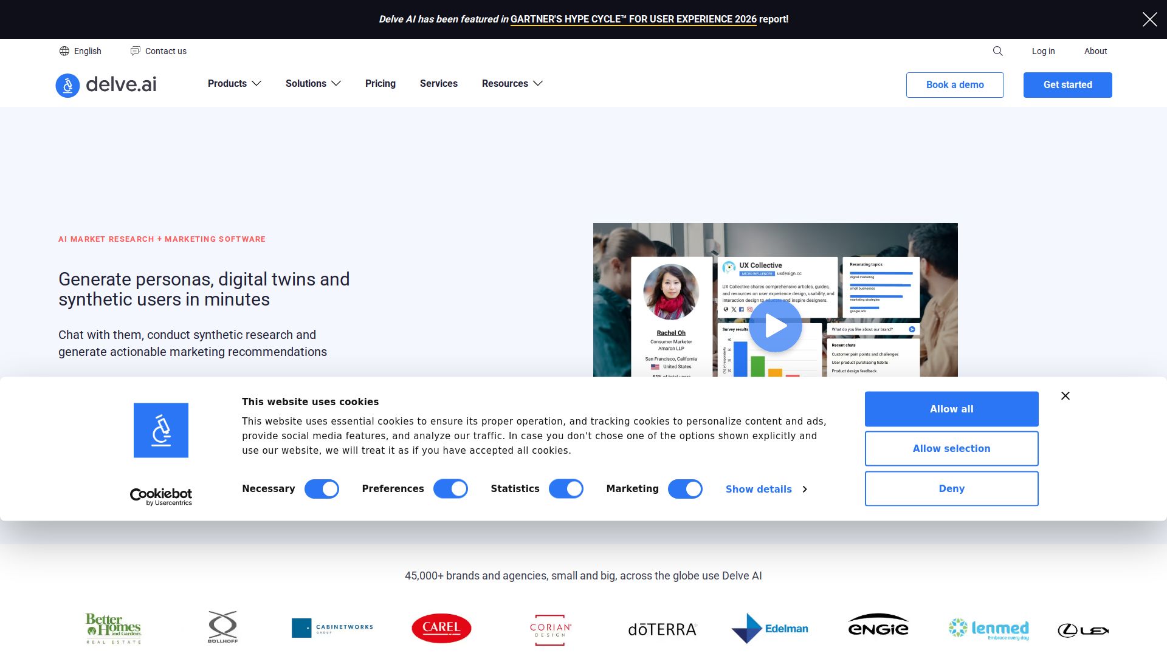Click the Engie logo
This screenshot has height=656, width=1167.
[x=878, y=626]
